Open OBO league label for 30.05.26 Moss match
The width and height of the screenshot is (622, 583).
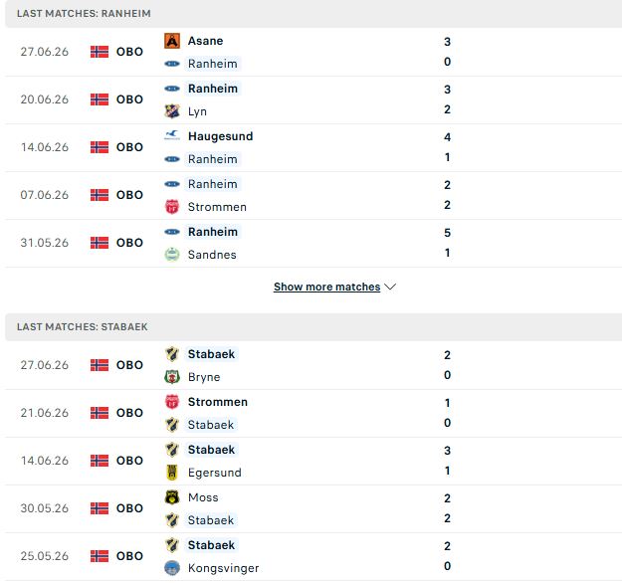(x=129, y=508)
